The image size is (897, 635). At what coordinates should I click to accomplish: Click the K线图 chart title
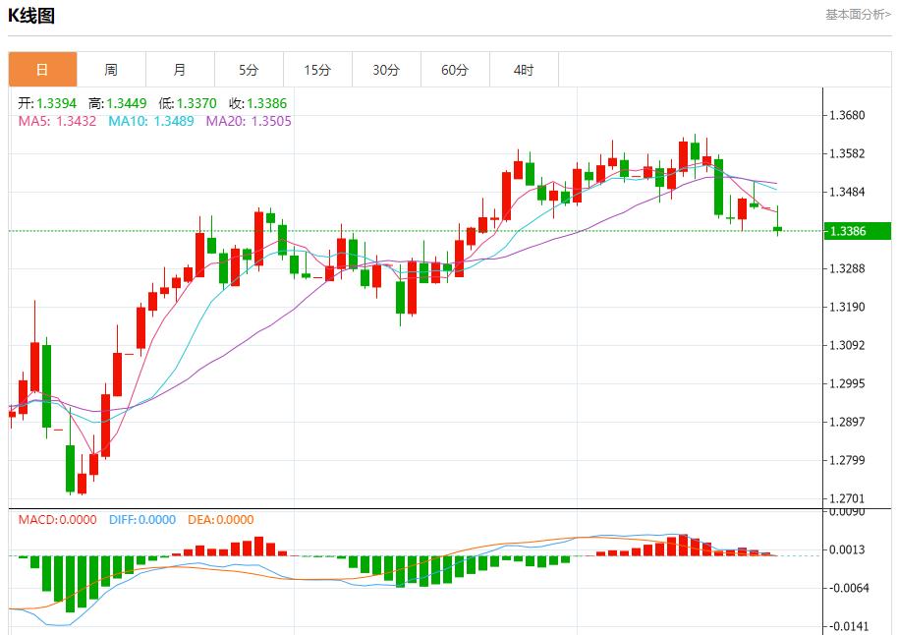point(31,16)
